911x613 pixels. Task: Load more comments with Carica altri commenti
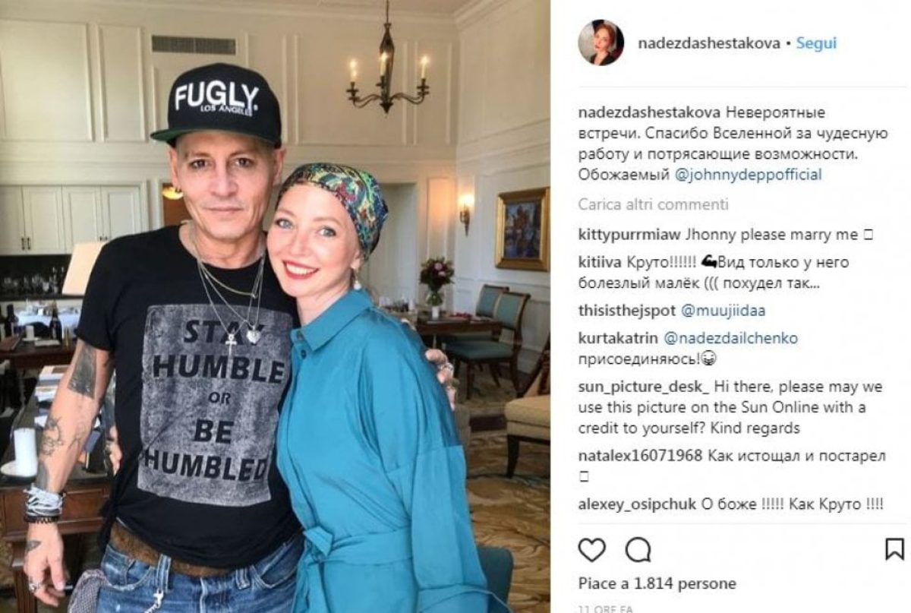tap(654, 204)
